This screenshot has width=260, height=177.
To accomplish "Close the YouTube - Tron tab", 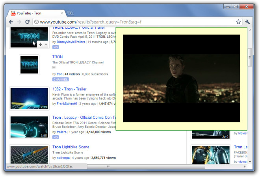I will click(x=62, y=13).
